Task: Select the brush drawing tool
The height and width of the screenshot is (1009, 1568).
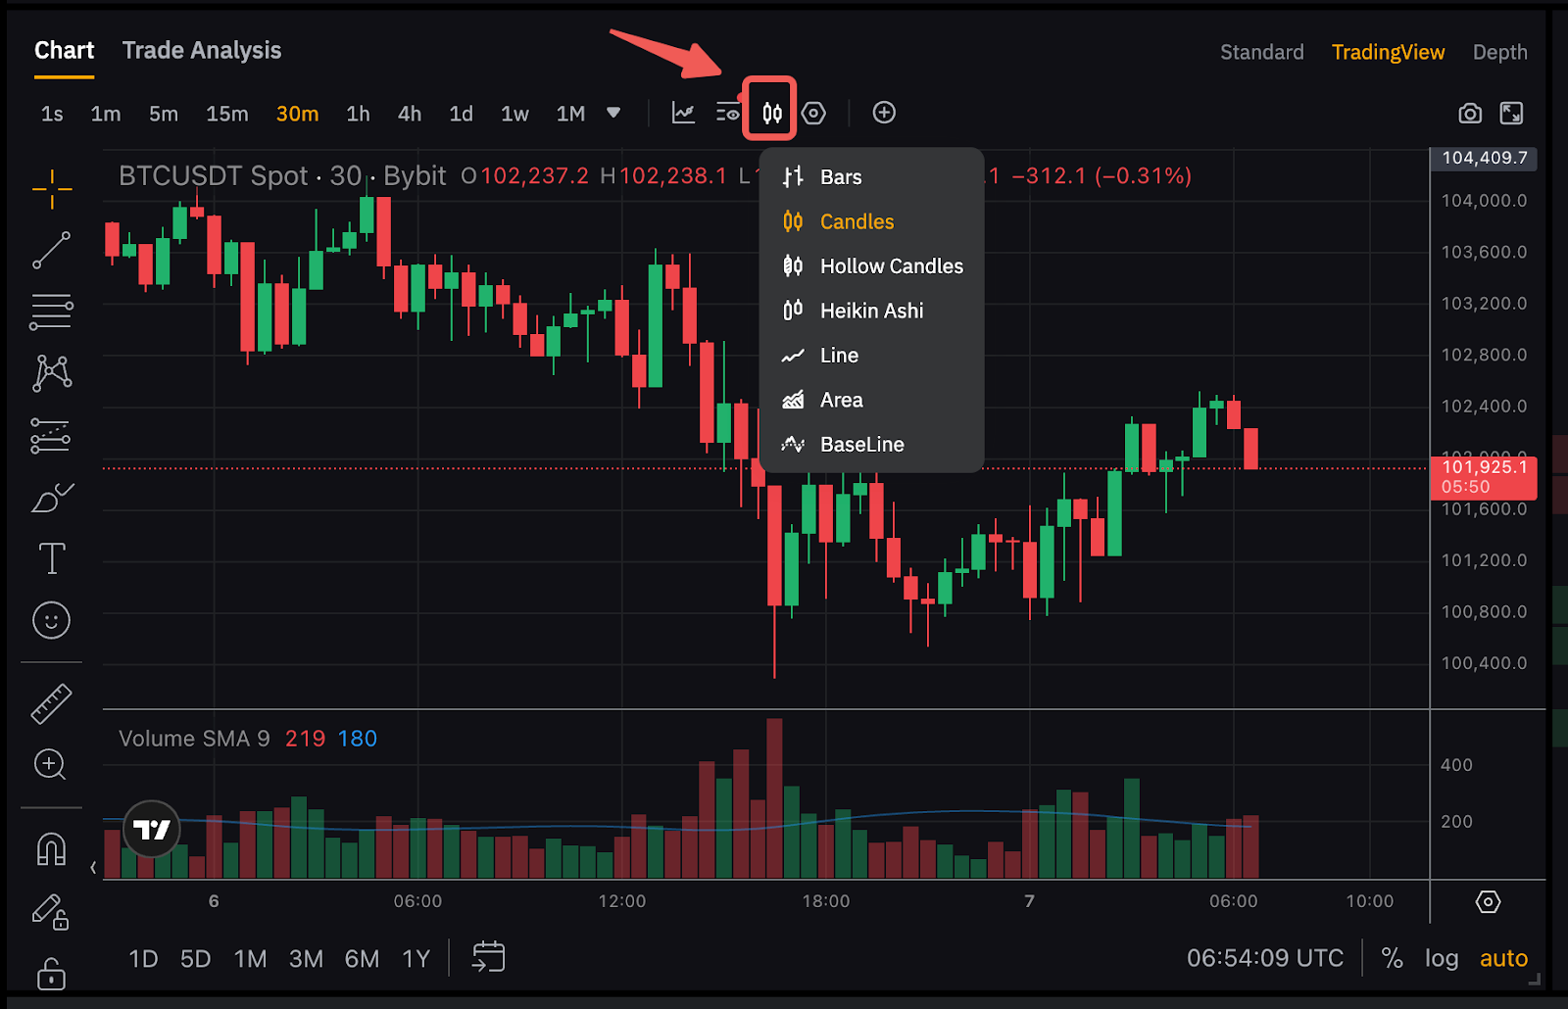Action: (x=51, y=498)
